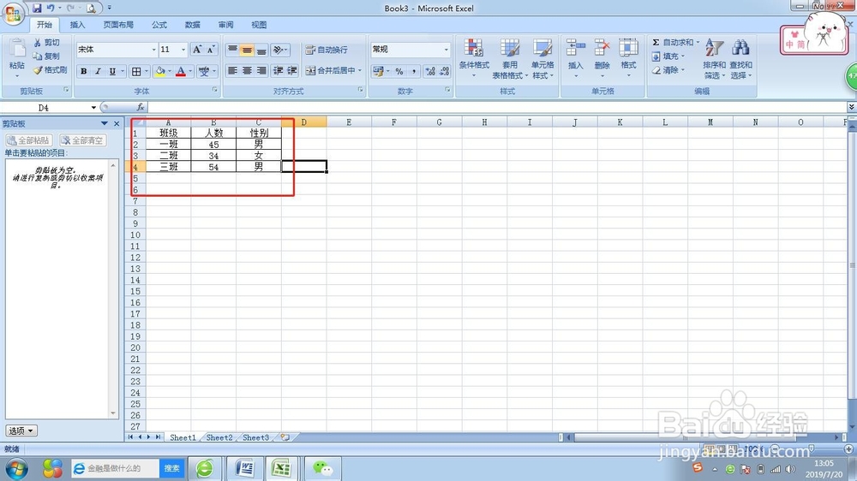Click the Save icon in quick access toolbar
The image size is (857, 481).
(37, 8)
